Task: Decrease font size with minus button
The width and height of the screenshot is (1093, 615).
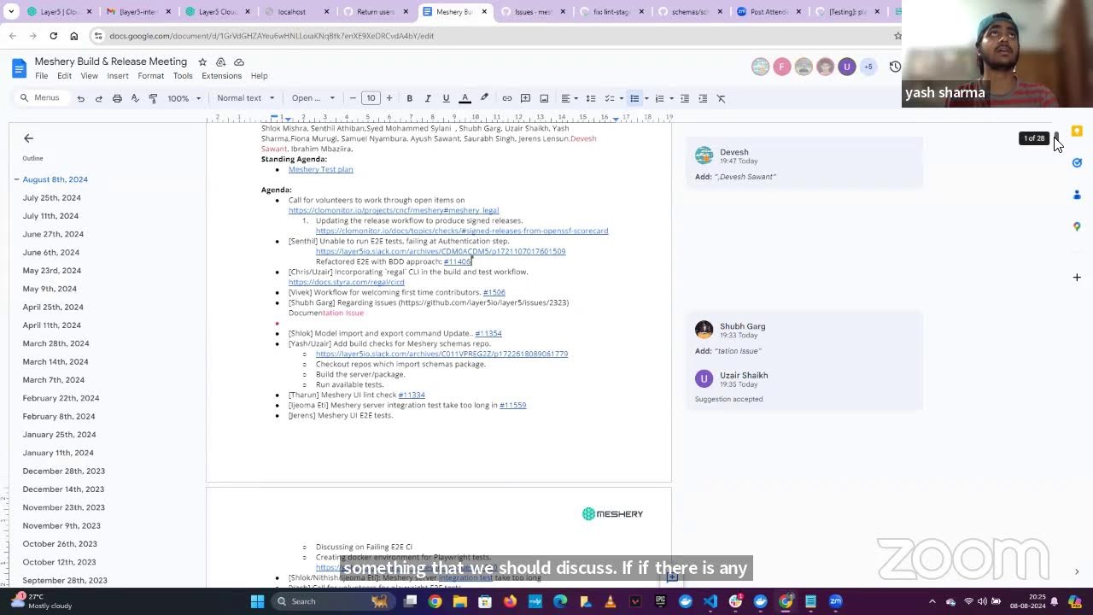Action: (x=353, y=98)
